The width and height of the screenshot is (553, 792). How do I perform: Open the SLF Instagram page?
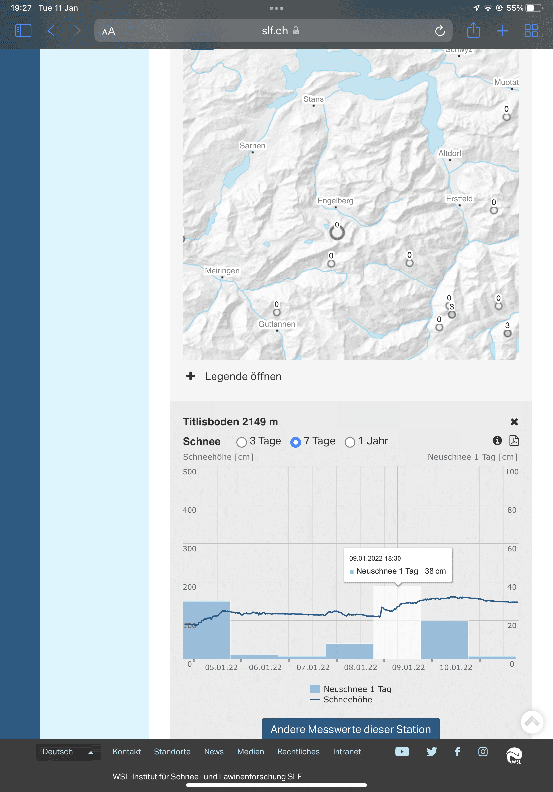point(483,751)
